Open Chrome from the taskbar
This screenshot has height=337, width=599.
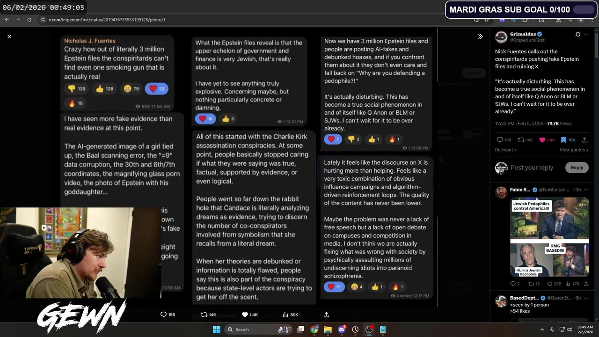tap(314, 330)
